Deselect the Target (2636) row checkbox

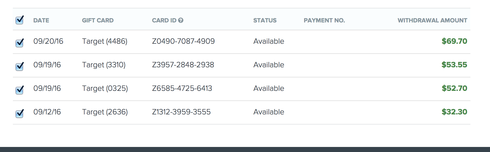coord(19,114)
